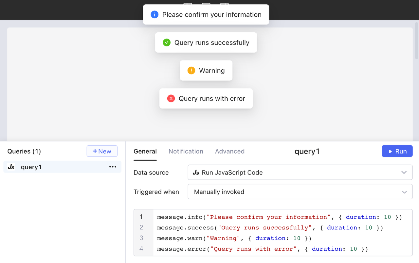Go to the Advanced tab
The height and width of the screenshot is (263, 419).
click(229, 151)
